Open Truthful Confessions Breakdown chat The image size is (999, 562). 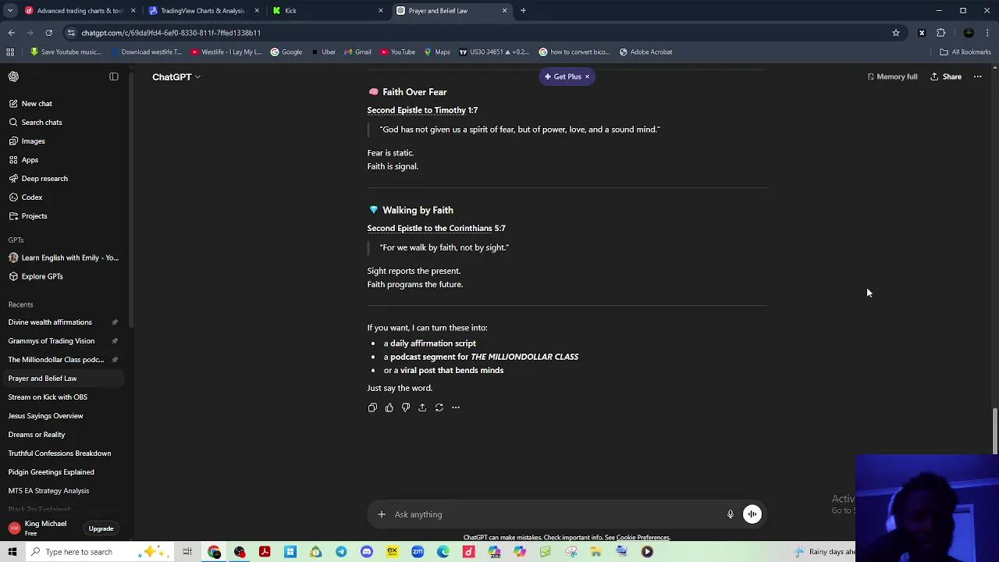coord(62,454)
